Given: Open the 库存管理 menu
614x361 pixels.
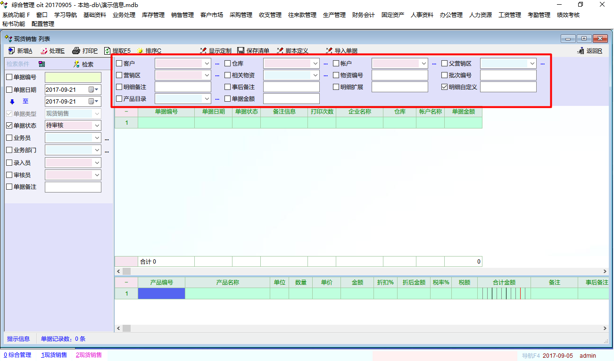Looking at the screenshot, I should (x=153, y=15).
